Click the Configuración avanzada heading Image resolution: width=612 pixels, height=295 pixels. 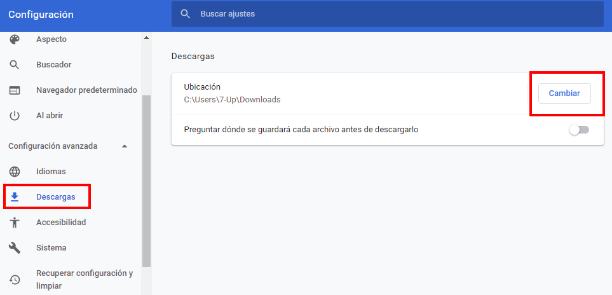point(53,146)
